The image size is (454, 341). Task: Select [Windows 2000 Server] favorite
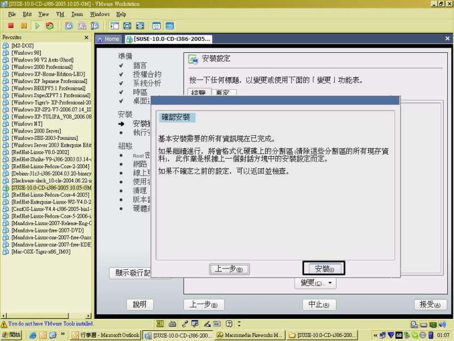[36, 131]
